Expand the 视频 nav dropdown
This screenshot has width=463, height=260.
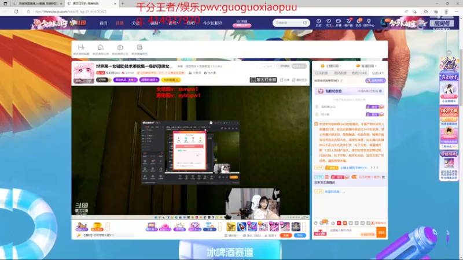(155, 23)
